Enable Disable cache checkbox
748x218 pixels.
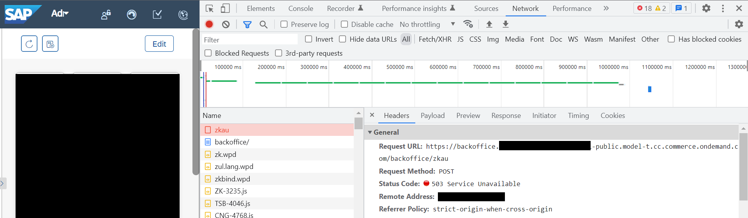344,24
